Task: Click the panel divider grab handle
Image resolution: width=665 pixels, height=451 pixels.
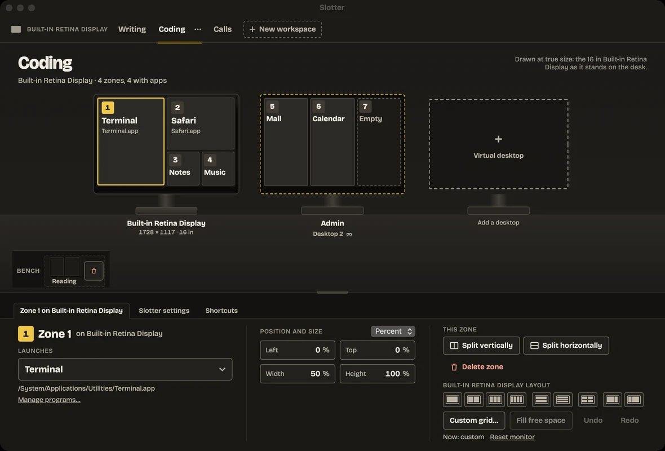Action: (333, 293)
